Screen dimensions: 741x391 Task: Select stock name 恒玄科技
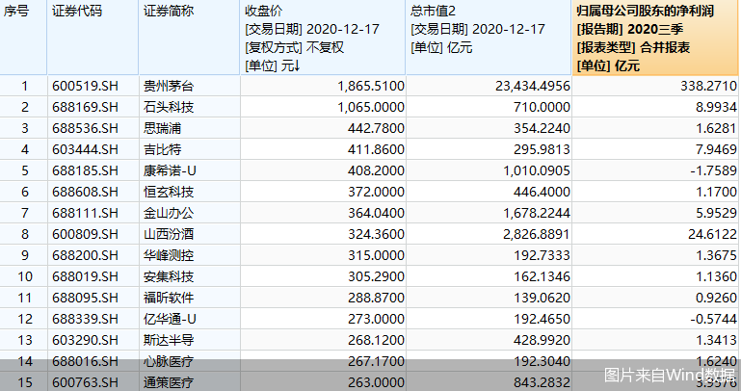tap(169, 192)
